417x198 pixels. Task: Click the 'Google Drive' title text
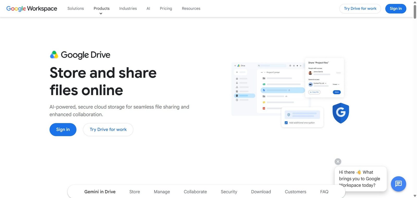85,55
